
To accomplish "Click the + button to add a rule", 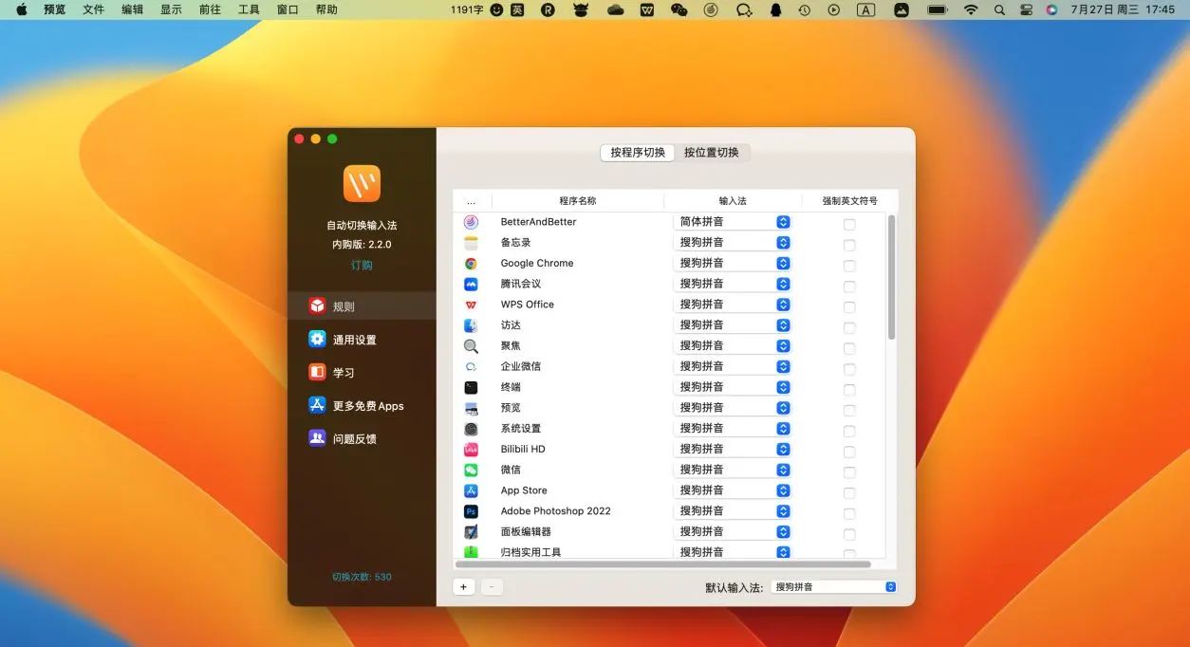I will point(463,586).
